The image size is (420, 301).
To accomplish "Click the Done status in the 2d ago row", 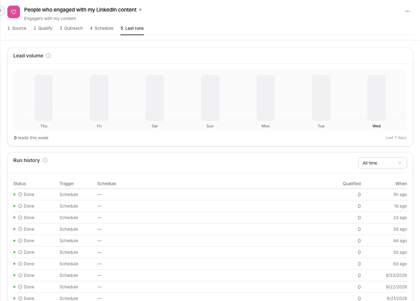I will [x=26, y=218].
